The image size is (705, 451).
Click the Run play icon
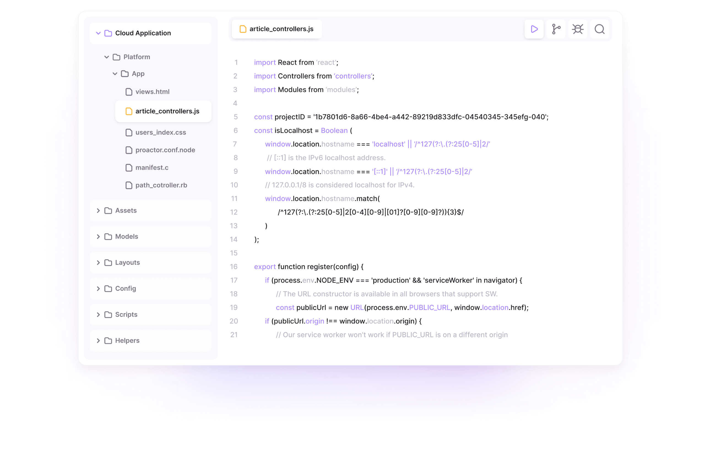(x=534, y=29)
